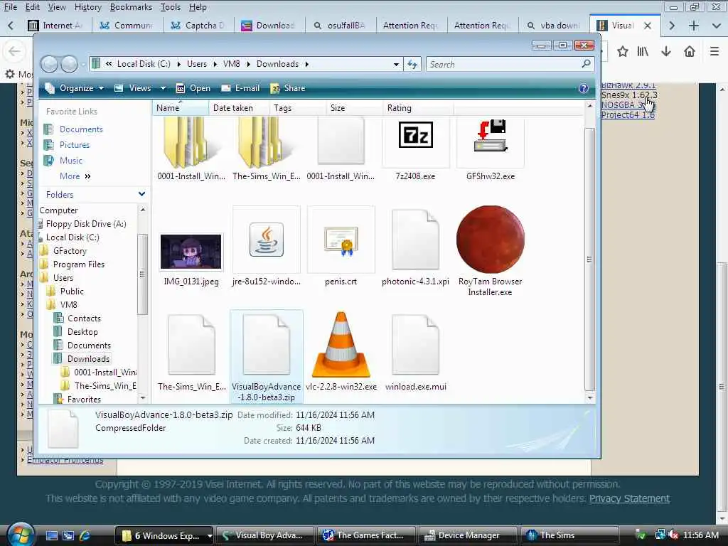Select the RoyTam Browser Installer.exe icon
The image size is (728, 546).
pos(491,240)
